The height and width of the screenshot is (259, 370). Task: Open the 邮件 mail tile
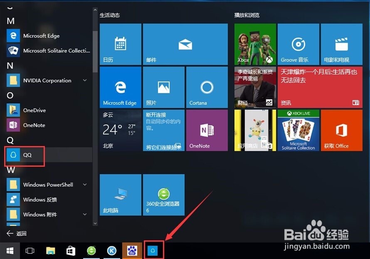(185, 44)
